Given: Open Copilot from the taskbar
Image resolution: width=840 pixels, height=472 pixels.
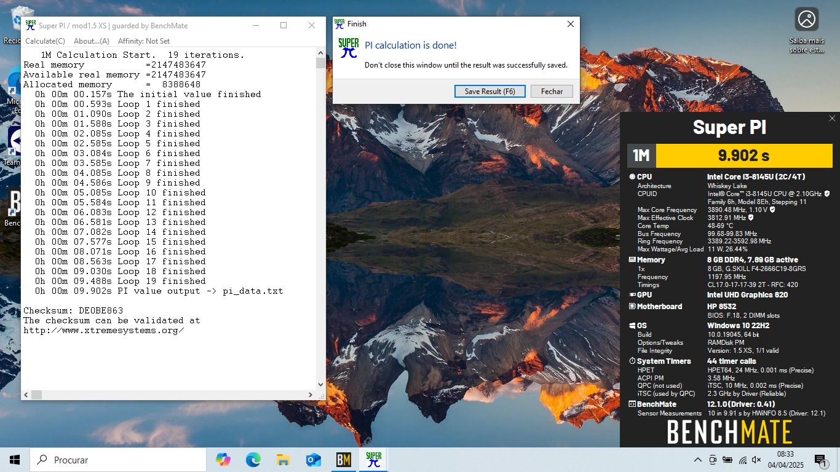Looking at the screenshot, I should pos(223,460).
